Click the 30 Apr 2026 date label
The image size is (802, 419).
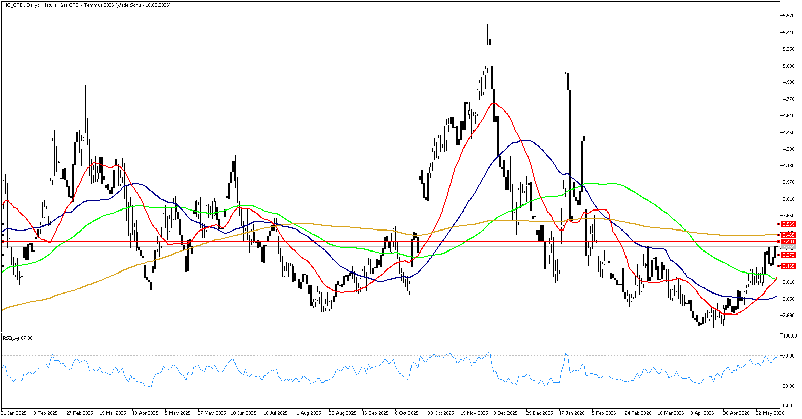(737, 413)
